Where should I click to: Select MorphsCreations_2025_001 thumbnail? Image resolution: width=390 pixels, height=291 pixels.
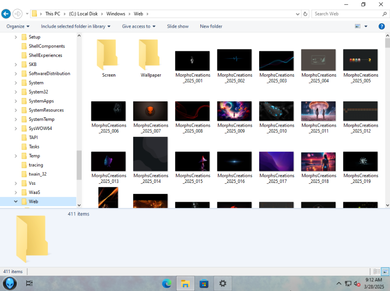(192, 61)
